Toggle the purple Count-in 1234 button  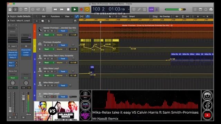[x=151, y=9]
